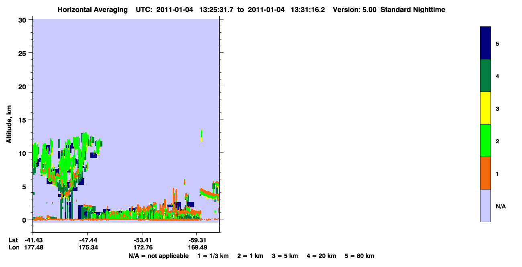Click the '4 = 20 km' legend note

(x=321, y=256)
